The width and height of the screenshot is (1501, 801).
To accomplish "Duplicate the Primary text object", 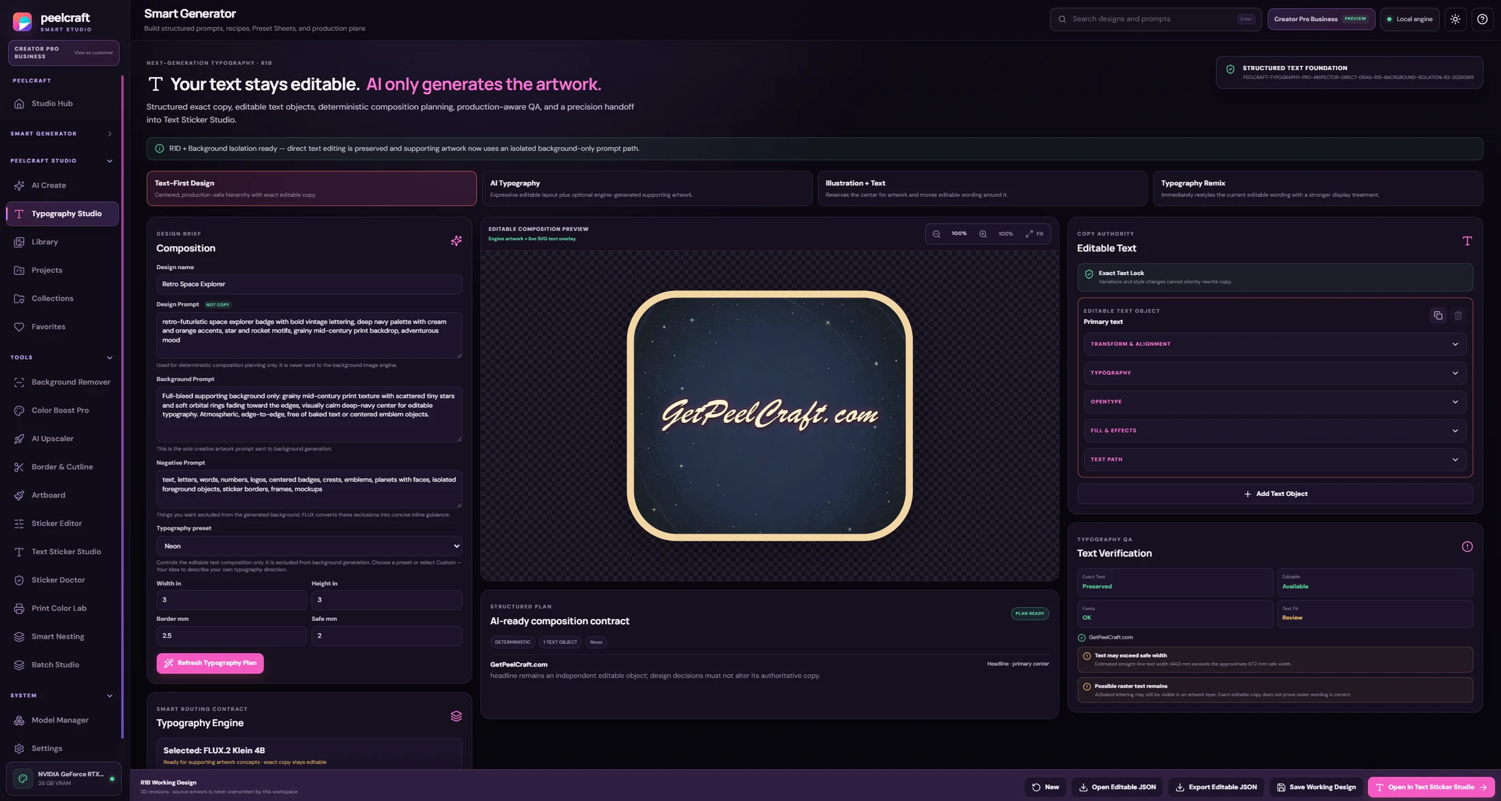I will point(1438,316).
